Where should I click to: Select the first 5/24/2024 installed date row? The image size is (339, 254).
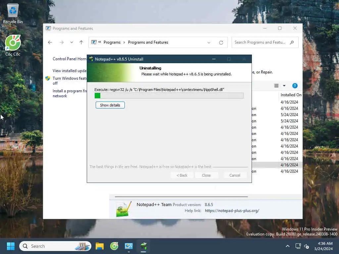click(x=289, y=115)
